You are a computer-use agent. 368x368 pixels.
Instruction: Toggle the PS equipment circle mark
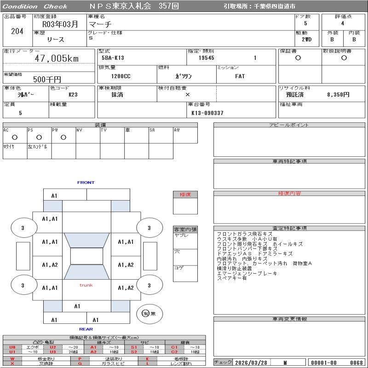click(39, 137)
